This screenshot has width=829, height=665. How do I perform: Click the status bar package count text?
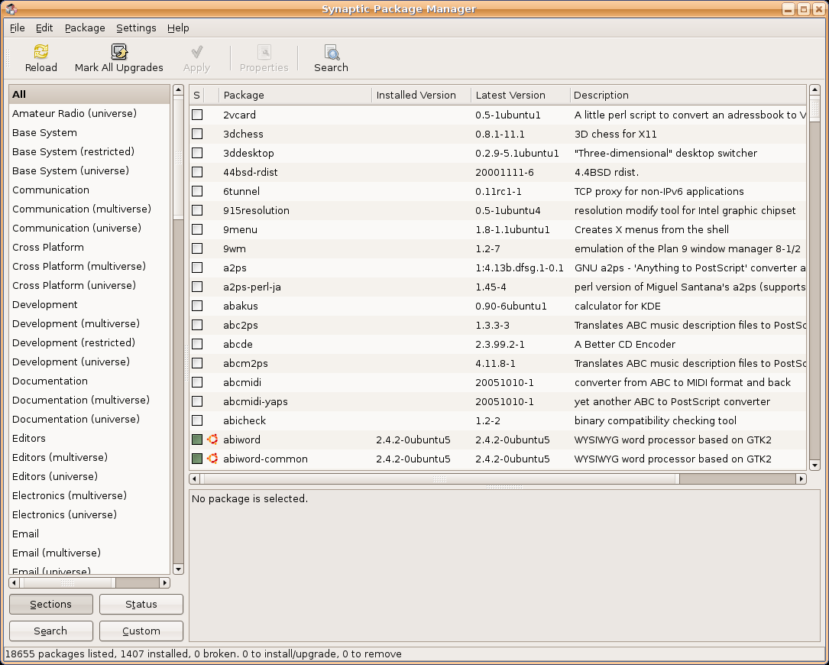(x=203, y=654)
